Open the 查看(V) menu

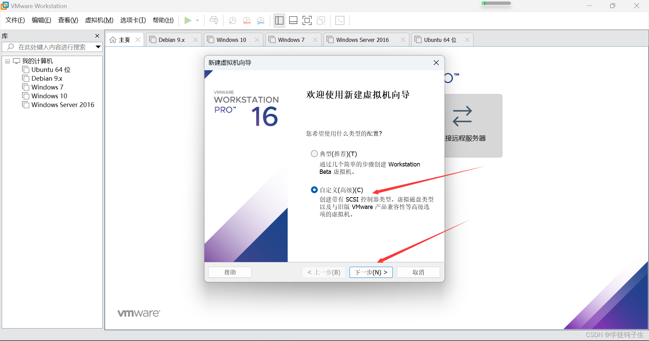pyautogui.click(x=68, y=20)
